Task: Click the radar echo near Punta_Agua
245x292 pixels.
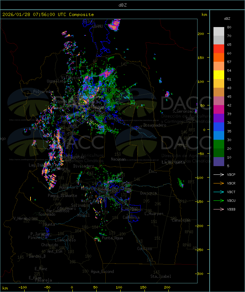Action: tap(97, 239)
